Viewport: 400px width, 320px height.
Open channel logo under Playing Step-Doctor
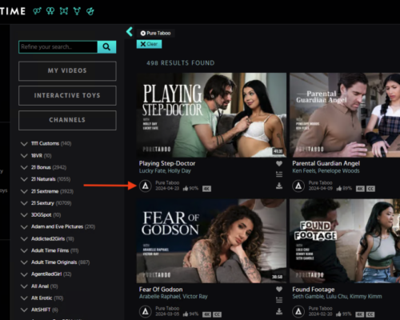tap(146, 186)
